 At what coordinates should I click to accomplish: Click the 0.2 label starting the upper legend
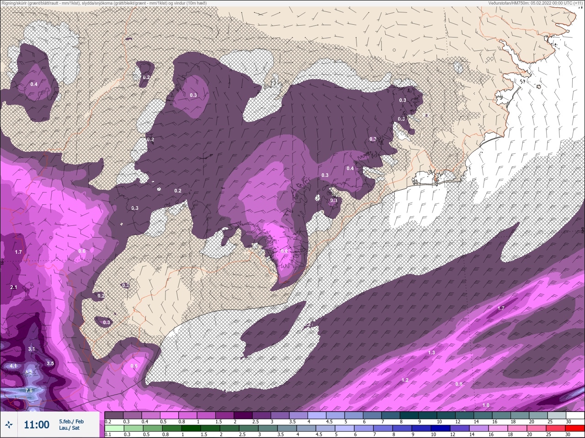[108, 421]
